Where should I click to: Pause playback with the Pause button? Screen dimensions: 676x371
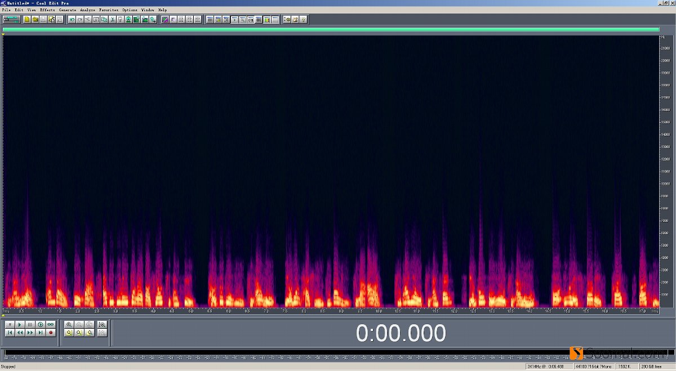click(x=30, y=325)
